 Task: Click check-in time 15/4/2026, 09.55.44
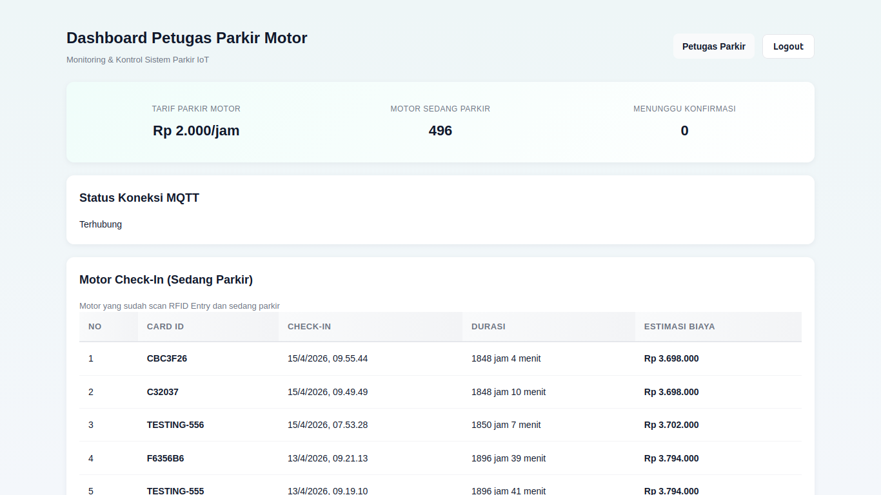[x=328, y=358]
